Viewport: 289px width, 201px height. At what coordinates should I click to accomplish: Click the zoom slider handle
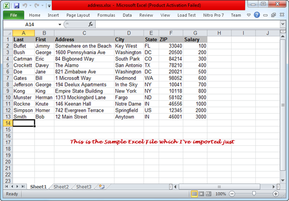pos(254,194)
